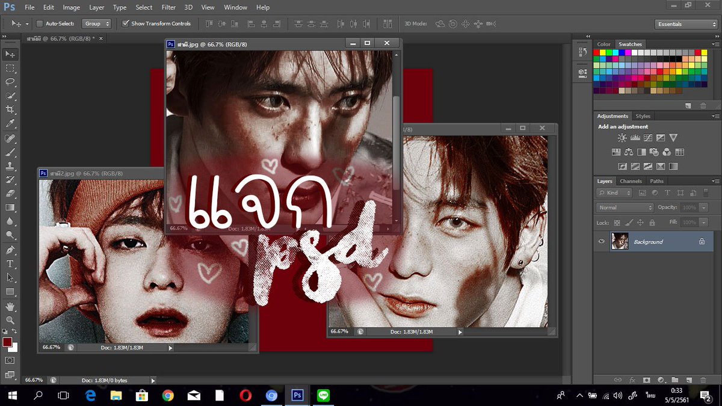
Task: Open the Essentials workspace dropdown
Action: coord(685,23)
